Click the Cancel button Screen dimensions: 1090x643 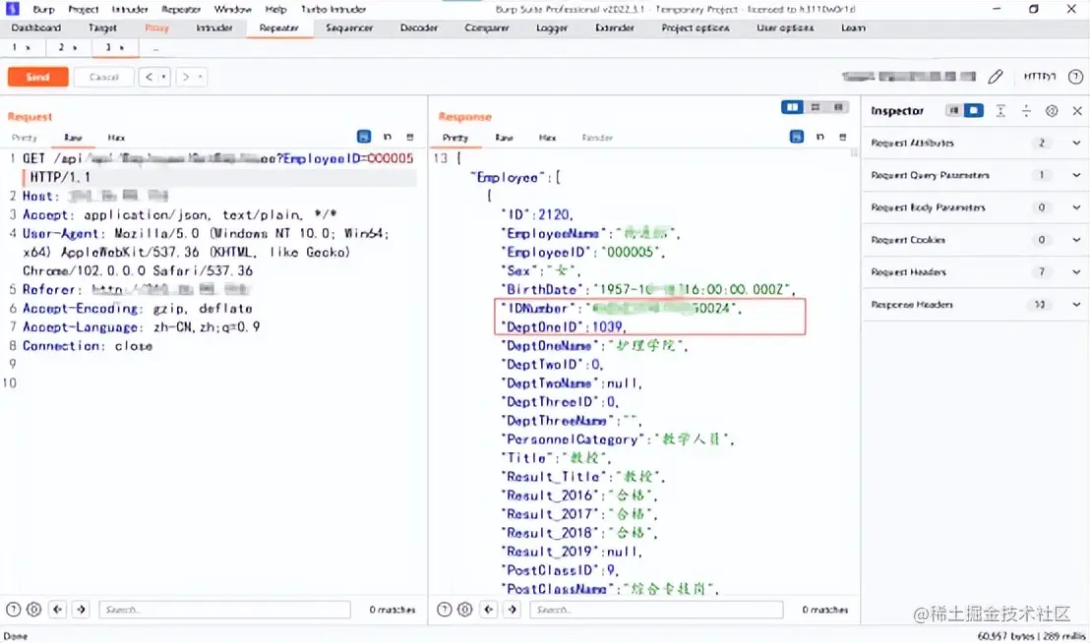103,77
